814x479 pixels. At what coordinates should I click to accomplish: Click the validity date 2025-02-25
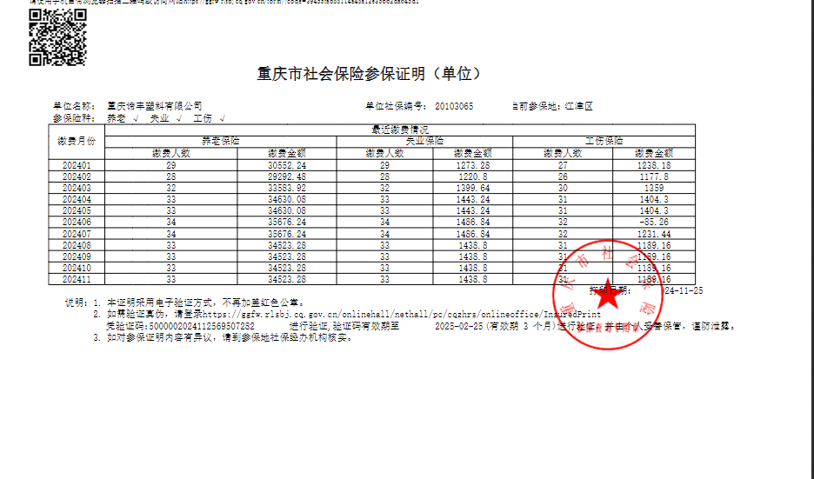[459, 326]
